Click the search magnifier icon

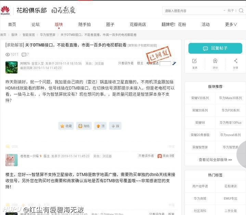(241, 11)
